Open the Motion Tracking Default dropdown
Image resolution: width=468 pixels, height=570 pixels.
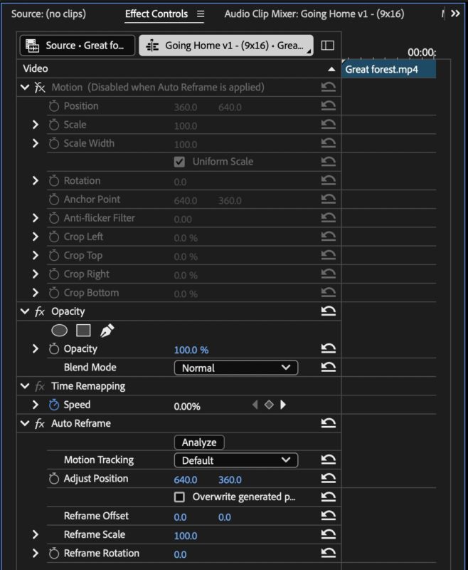pyautogui.click(x=236, y=460)
